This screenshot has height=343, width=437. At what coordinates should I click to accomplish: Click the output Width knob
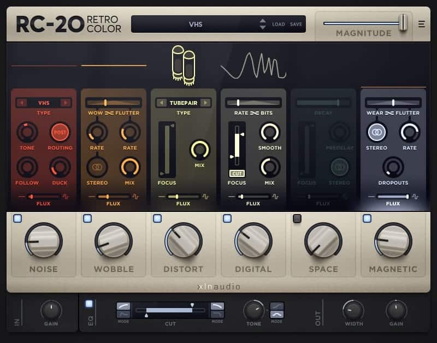353,310
